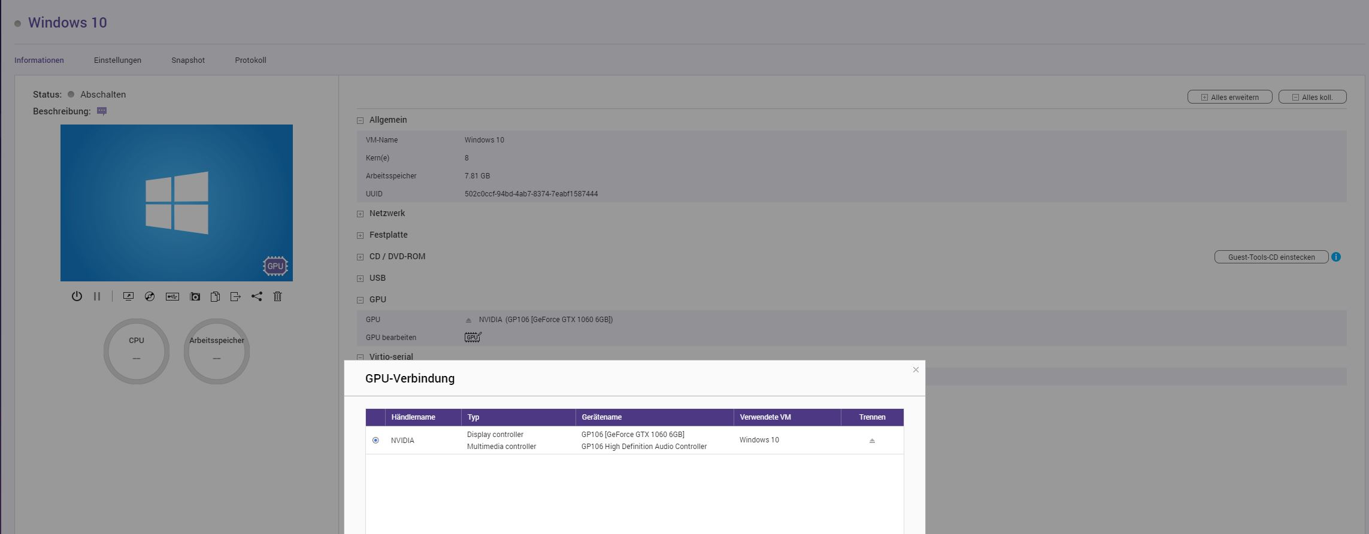The height and width of the screenshot is (534, 1369).
Task: Click the pause icon under the VM thumbnail
Action: click(x=97, y=296)
